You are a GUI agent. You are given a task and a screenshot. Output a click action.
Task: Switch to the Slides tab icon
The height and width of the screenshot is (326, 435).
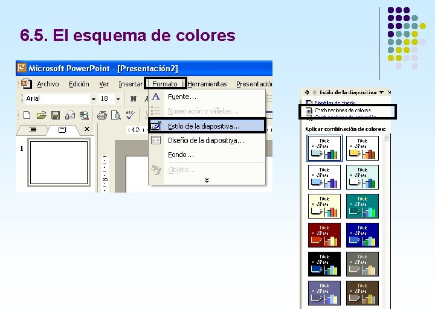coord(62,129)
